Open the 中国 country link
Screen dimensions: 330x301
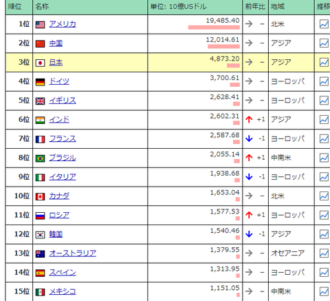point(56,43)
